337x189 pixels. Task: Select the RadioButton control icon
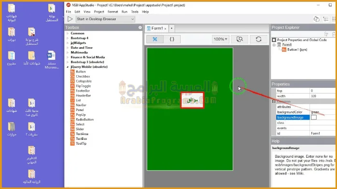pyautogui.click(x=72, y=120)
